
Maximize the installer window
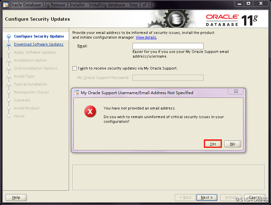[248, 3]
